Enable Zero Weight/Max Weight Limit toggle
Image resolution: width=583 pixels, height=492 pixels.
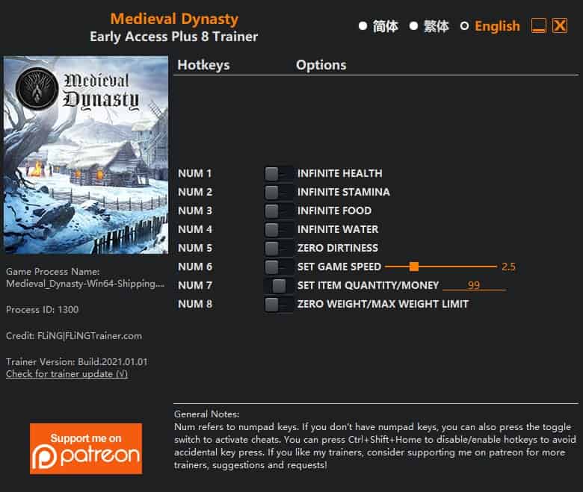(x=278, y=304)
